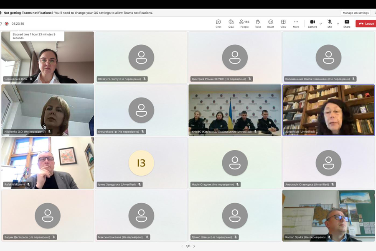Image resolution: width=376 pixels, height=251 pixels.
Task: Click the red recording indicator icon
Action: [7, 23]
